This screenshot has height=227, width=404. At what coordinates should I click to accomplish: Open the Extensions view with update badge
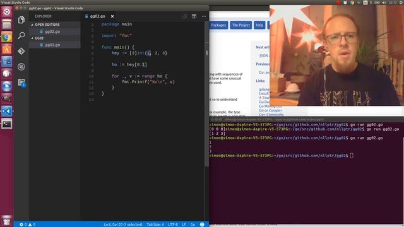click(21, 83)
